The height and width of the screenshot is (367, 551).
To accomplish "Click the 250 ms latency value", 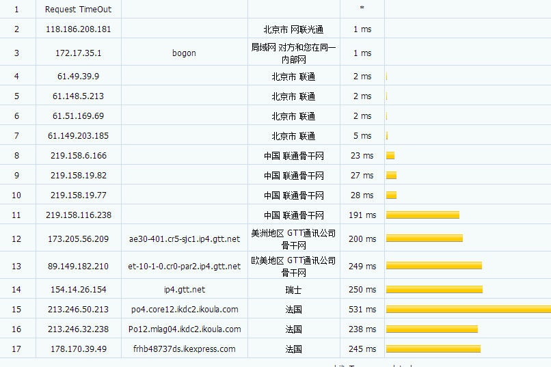I will (x=362, y=289).
